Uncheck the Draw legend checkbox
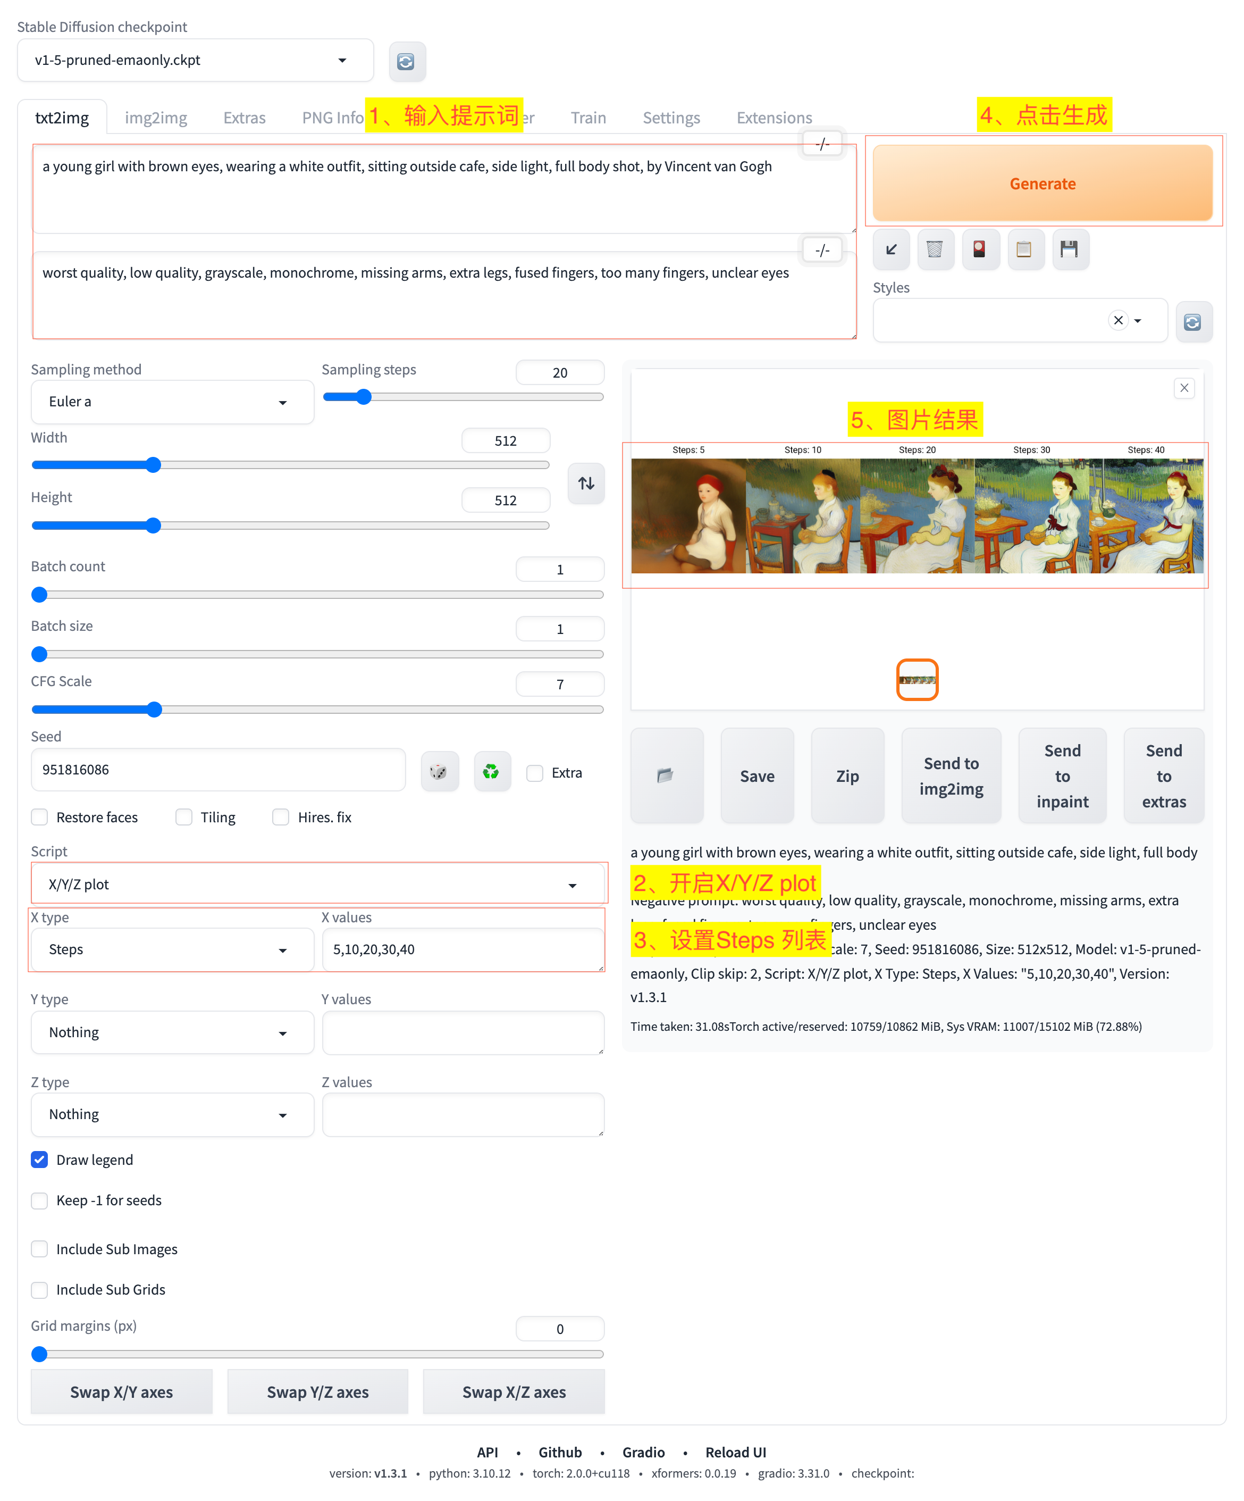 [x=40, y=1160]
